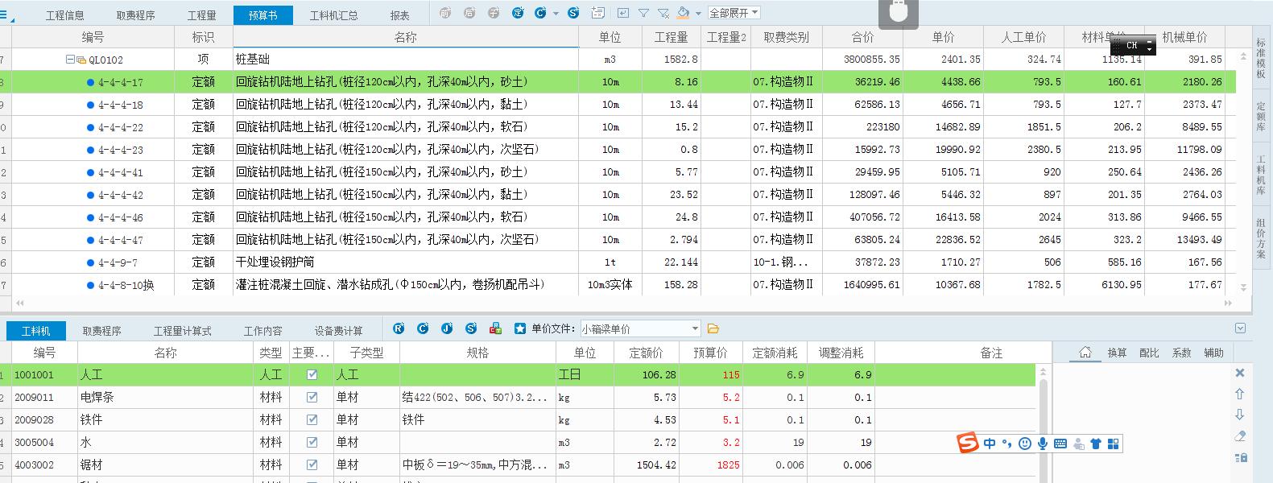Click the list lock icon in right panel
This screenshot has width=1273, height=483.
click(x=1240, y=457)
